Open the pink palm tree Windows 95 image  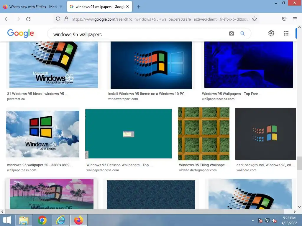52,194
